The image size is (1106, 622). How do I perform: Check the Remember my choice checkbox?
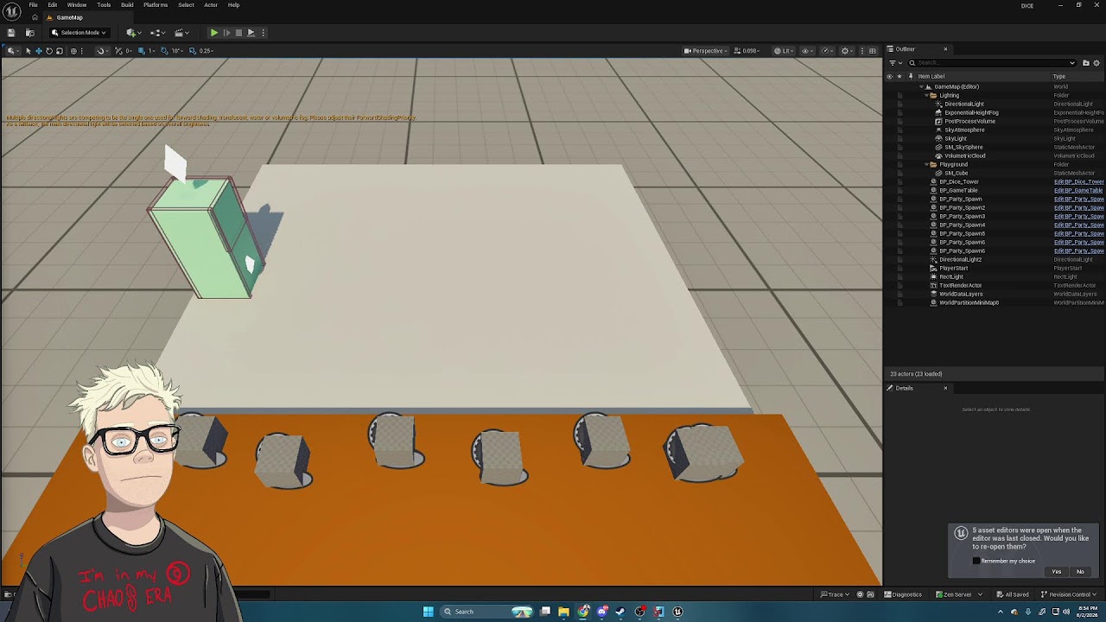point(976,561)
